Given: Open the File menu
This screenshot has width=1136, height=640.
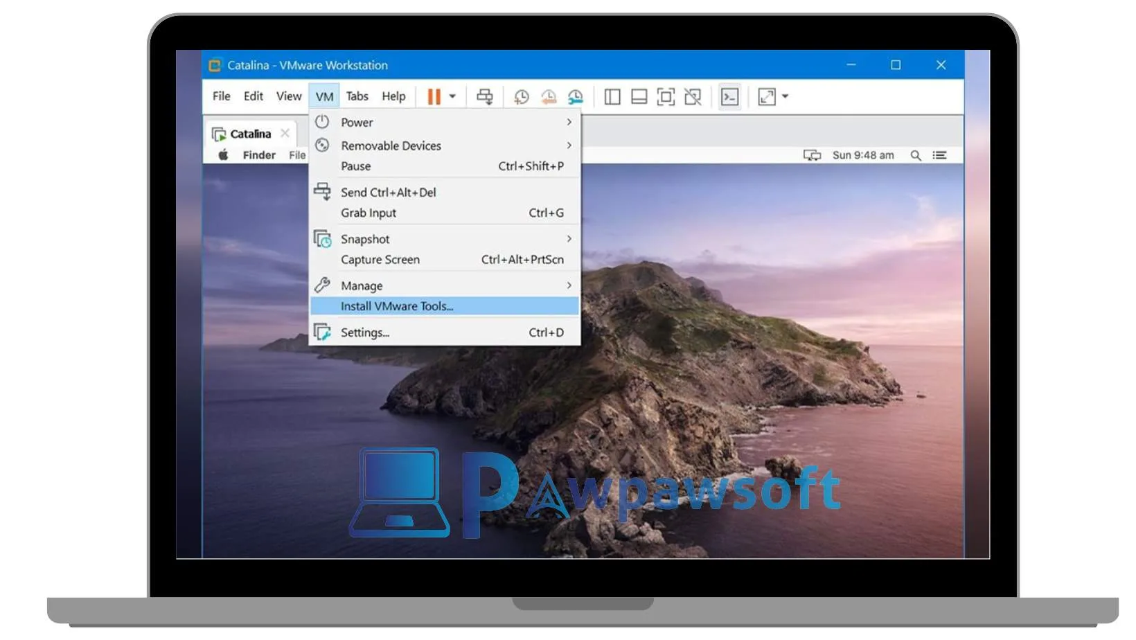Looking at the screenshot, I should coord(222,96).
